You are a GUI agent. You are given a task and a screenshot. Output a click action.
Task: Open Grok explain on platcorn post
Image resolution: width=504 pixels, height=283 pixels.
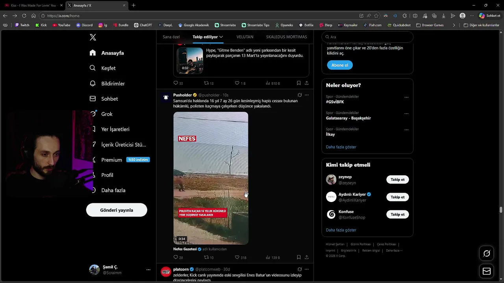300,269
